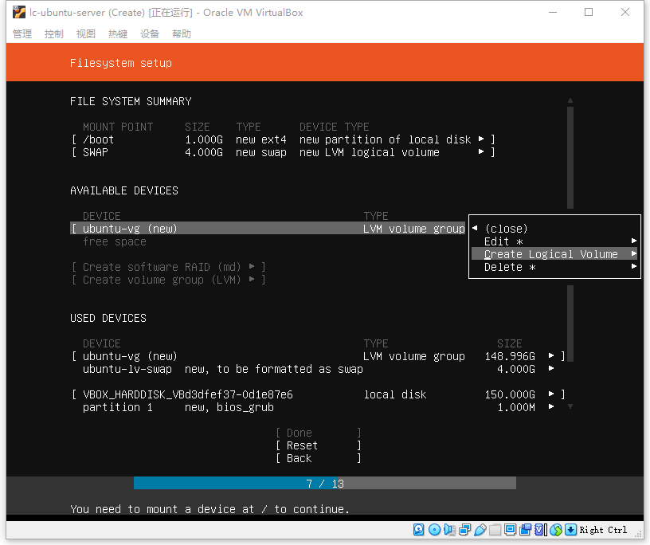This screenshot has height=545, width=650.
Task: Open the 热键 menu
Action: (x=118, y=34)
